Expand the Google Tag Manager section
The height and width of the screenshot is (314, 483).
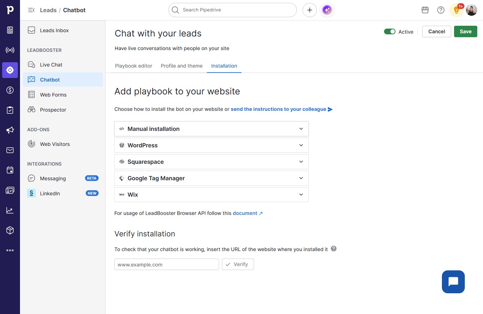point(211,178)
